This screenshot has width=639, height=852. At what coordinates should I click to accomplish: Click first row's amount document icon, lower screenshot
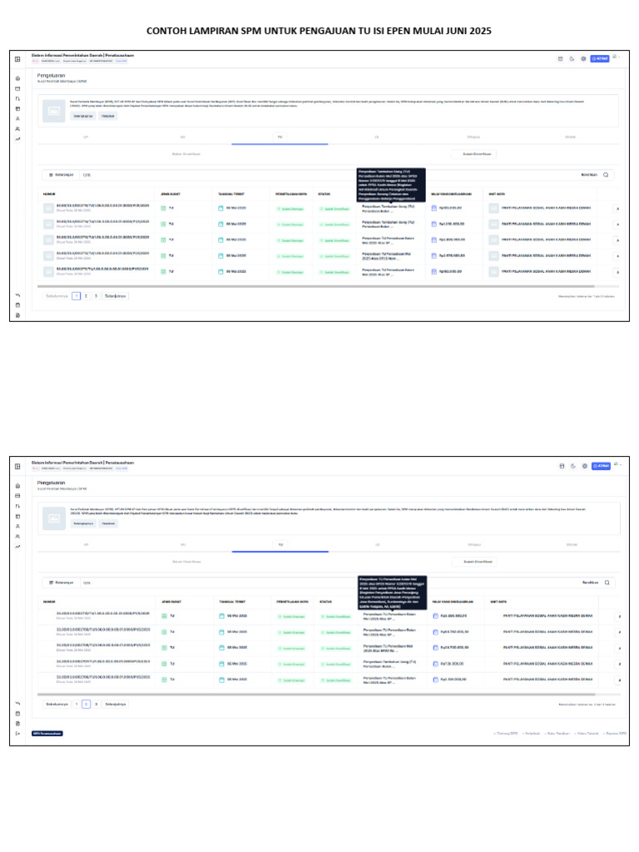pyautogui.click(x=435, y=617)
